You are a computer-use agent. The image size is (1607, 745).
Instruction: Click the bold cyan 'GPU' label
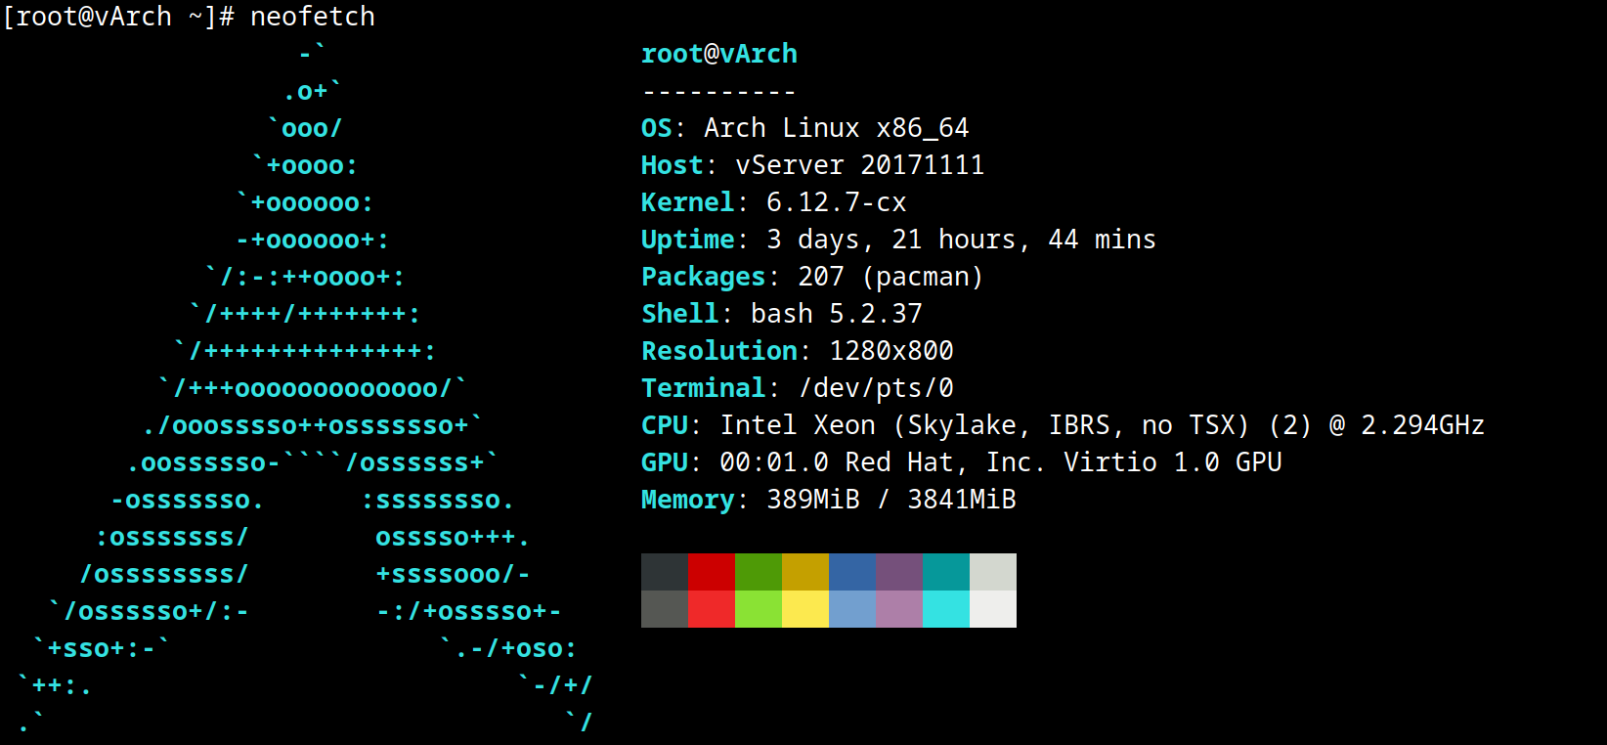click(665, 462)
